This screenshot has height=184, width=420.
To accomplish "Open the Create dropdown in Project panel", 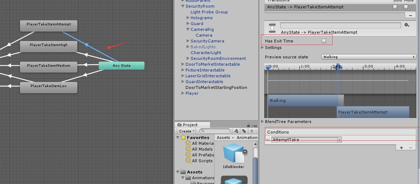I will (187, 131).
